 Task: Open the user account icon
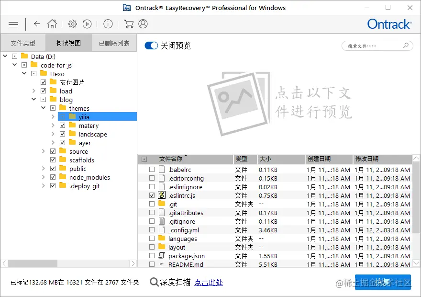click(143, 24)
